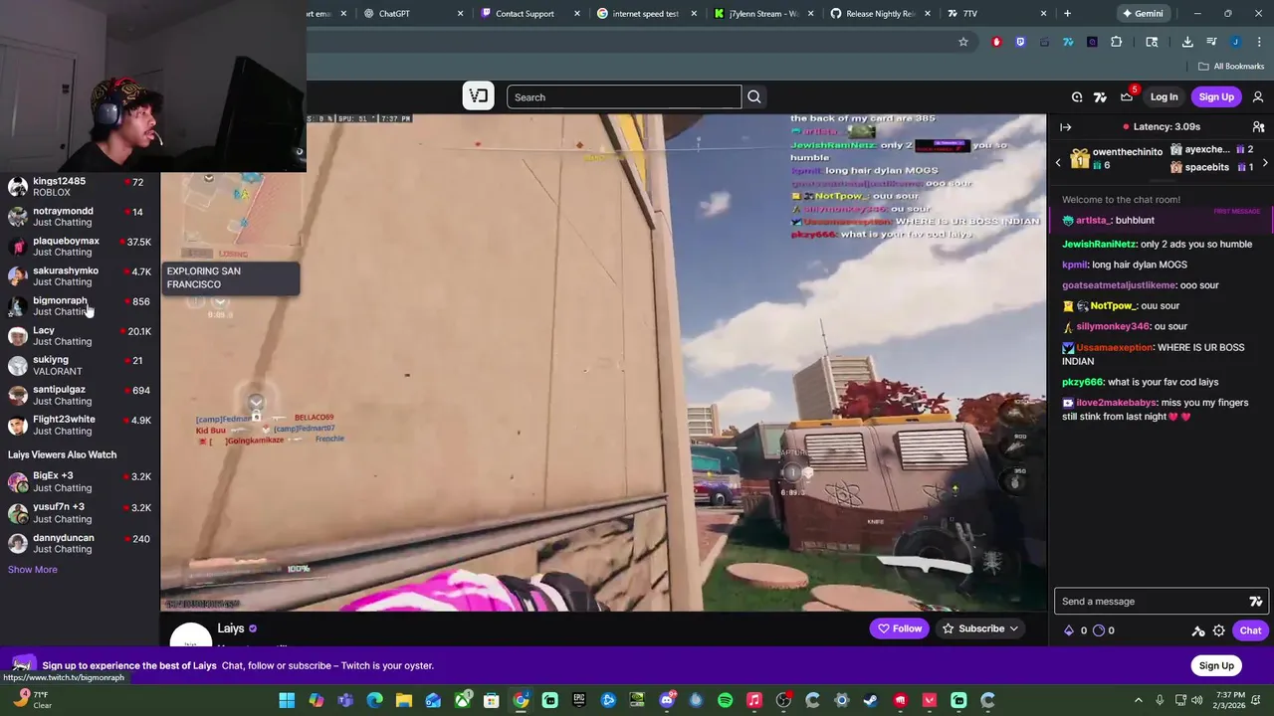The width and height of the screenshot is (1274, 716).
Task: Open the Twitch purple extension icon
Action: tap(1020, 42)
